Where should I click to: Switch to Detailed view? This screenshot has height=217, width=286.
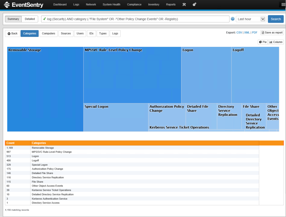[29, 19]
